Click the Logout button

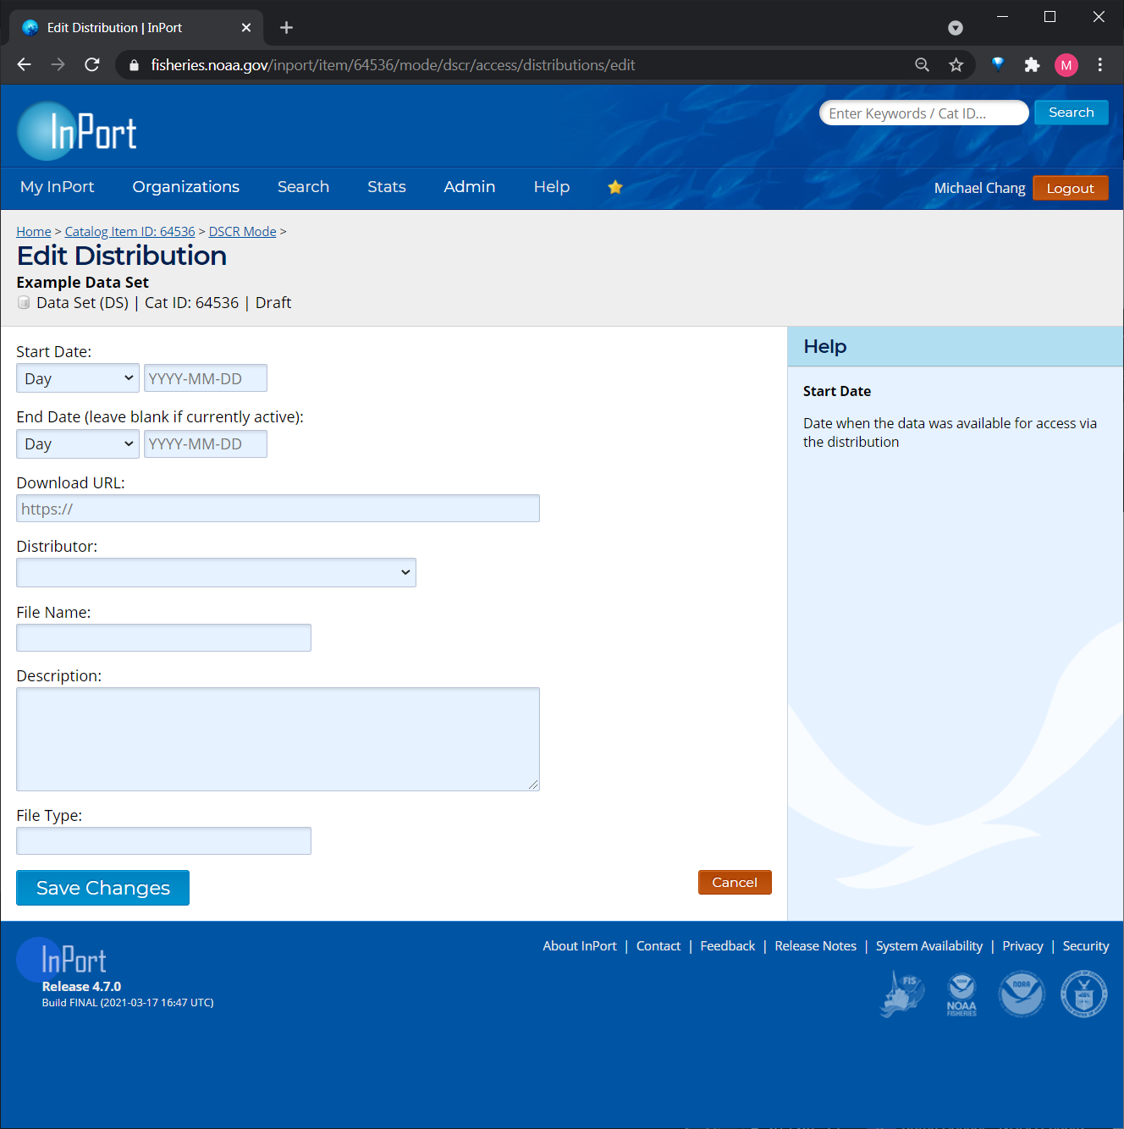click(1071, 188)
